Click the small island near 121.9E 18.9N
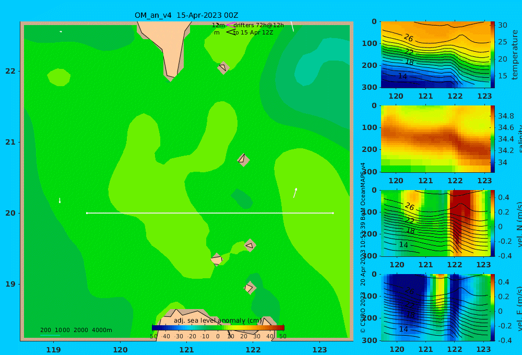This screenshot has height=355, width=522. (x=250, y=288)
